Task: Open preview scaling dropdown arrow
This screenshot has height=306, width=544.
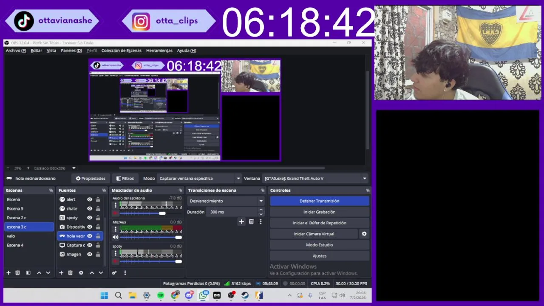Action: tap(74, 168)
